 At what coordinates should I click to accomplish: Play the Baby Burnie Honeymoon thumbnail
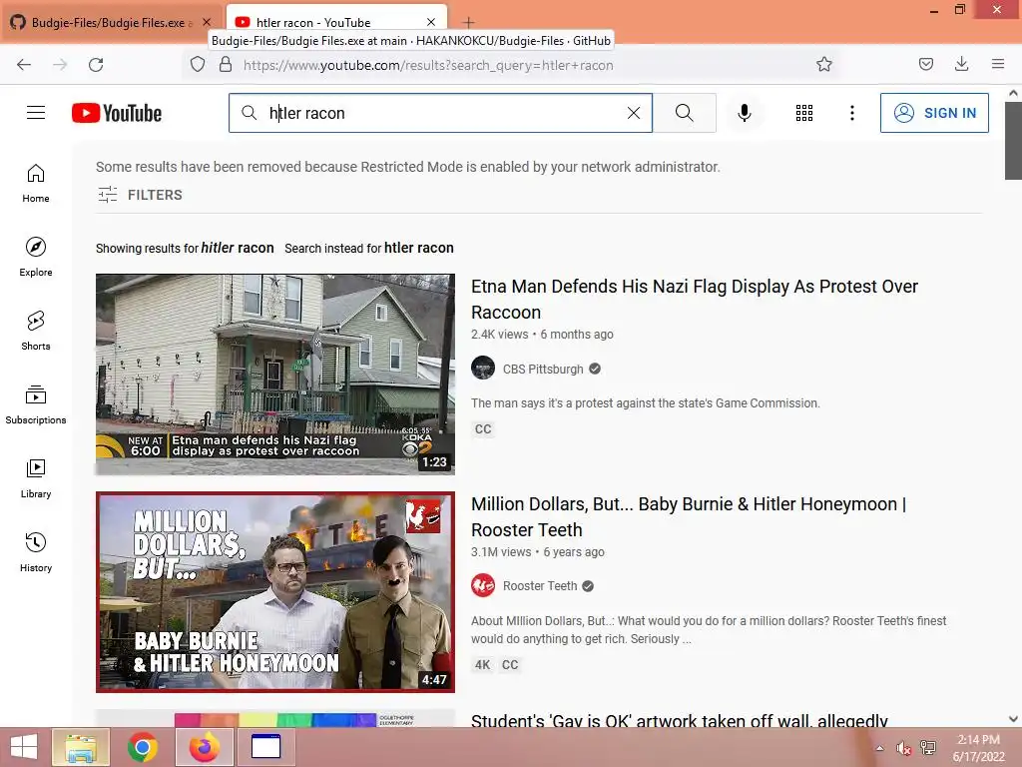(x=275, y=592)
